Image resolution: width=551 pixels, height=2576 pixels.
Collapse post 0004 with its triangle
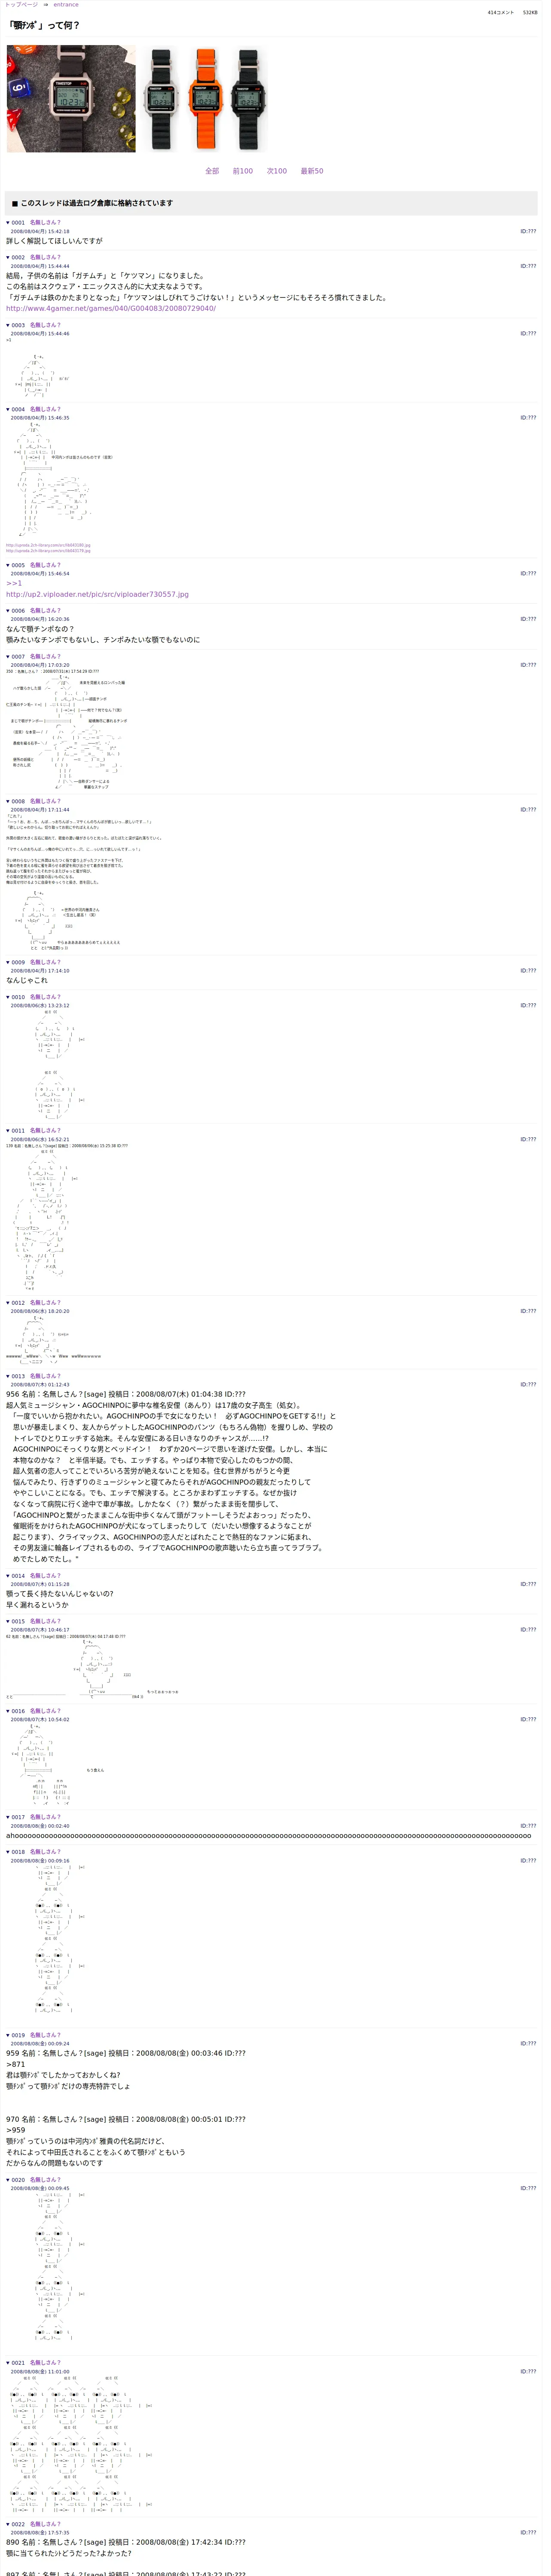click(x=8, y=409)
